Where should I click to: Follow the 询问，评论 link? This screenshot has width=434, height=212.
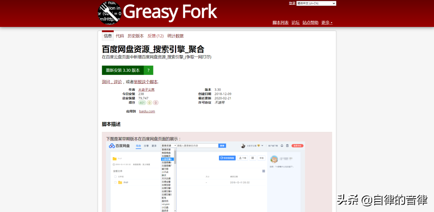click(112, 82)
